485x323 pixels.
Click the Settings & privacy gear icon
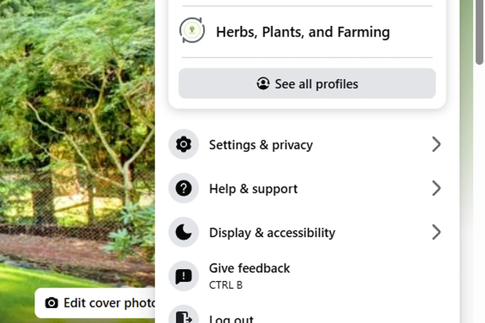click(184, 145)
